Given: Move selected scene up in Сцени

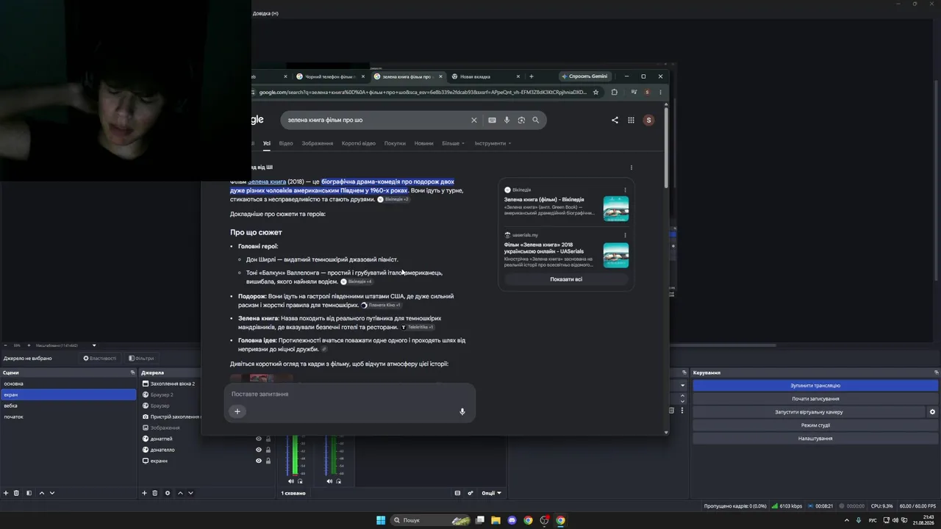Looking at the screenshot, I should (x=41, y=493).
